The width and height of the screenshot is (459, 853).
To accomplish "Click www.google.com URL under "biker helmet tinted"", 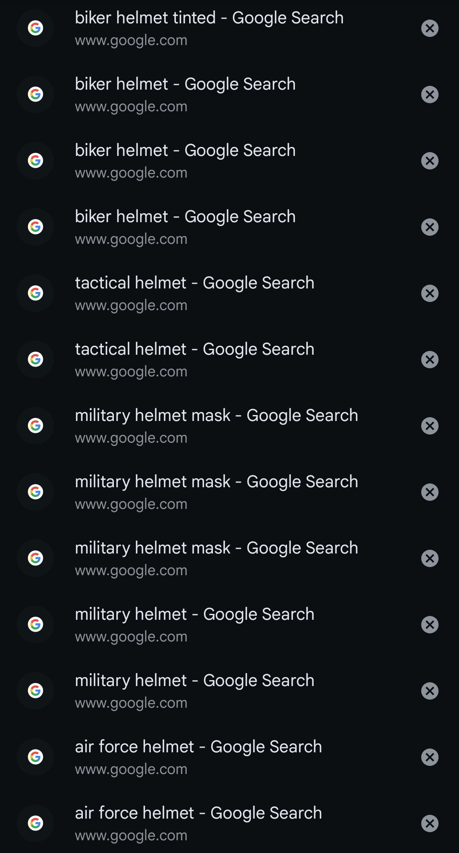I will point(131,41).
